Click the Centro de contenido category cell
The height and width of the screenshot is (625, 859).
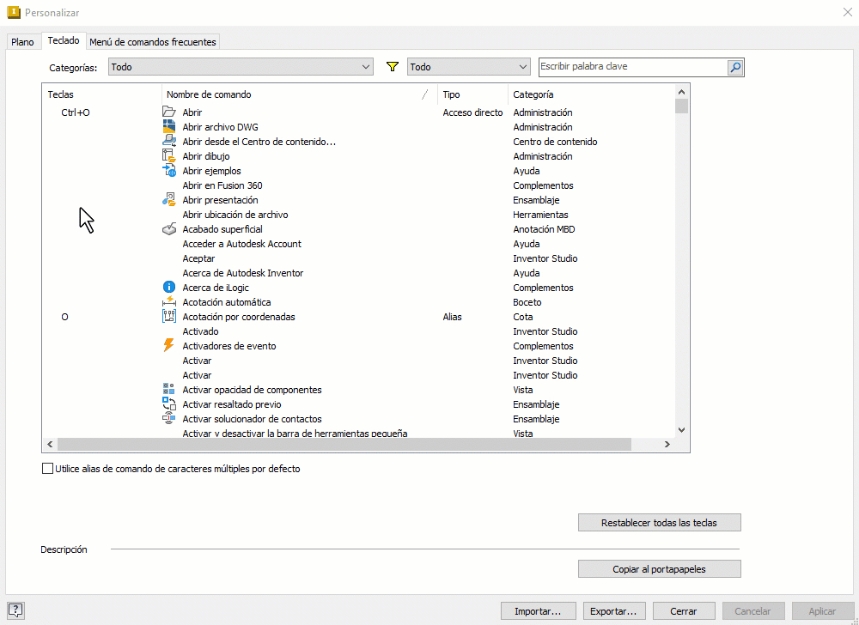[555, 142]
